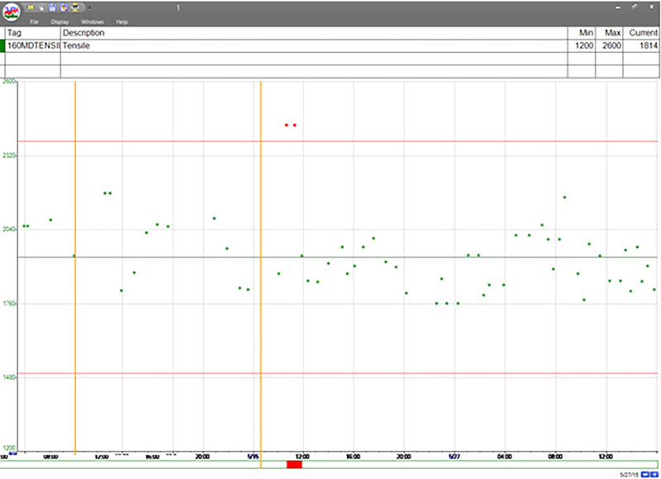Open the Display menu
The width and height of the screenshot is (661, 479).
pos(59,22)
